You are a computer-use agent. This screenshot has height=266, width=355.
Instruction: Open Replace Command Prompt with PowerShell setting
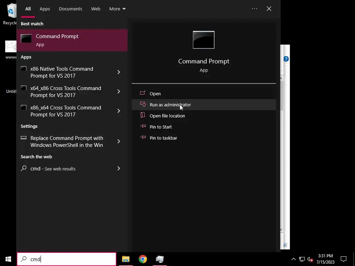(72, 141)
